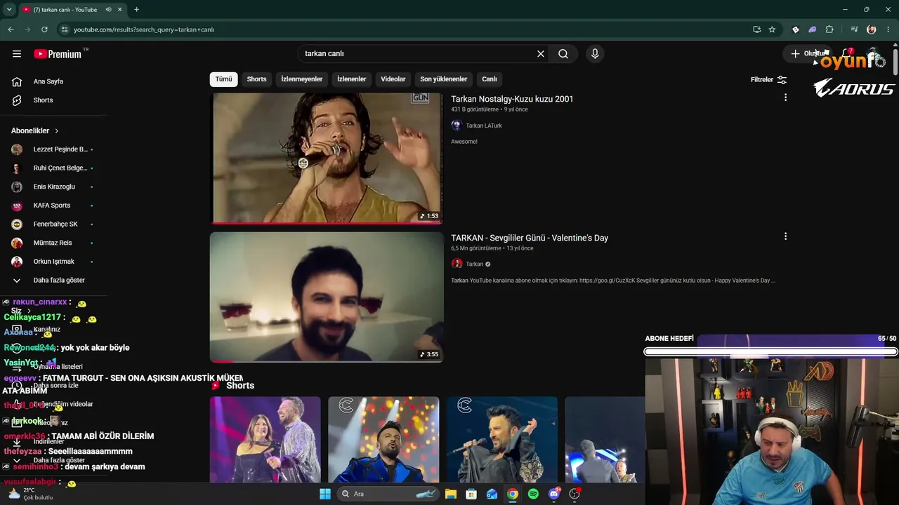Viewport: 899px width, 505px height.
Task: Open Chrome extensions puzzle menu
Action: (829, 29)
